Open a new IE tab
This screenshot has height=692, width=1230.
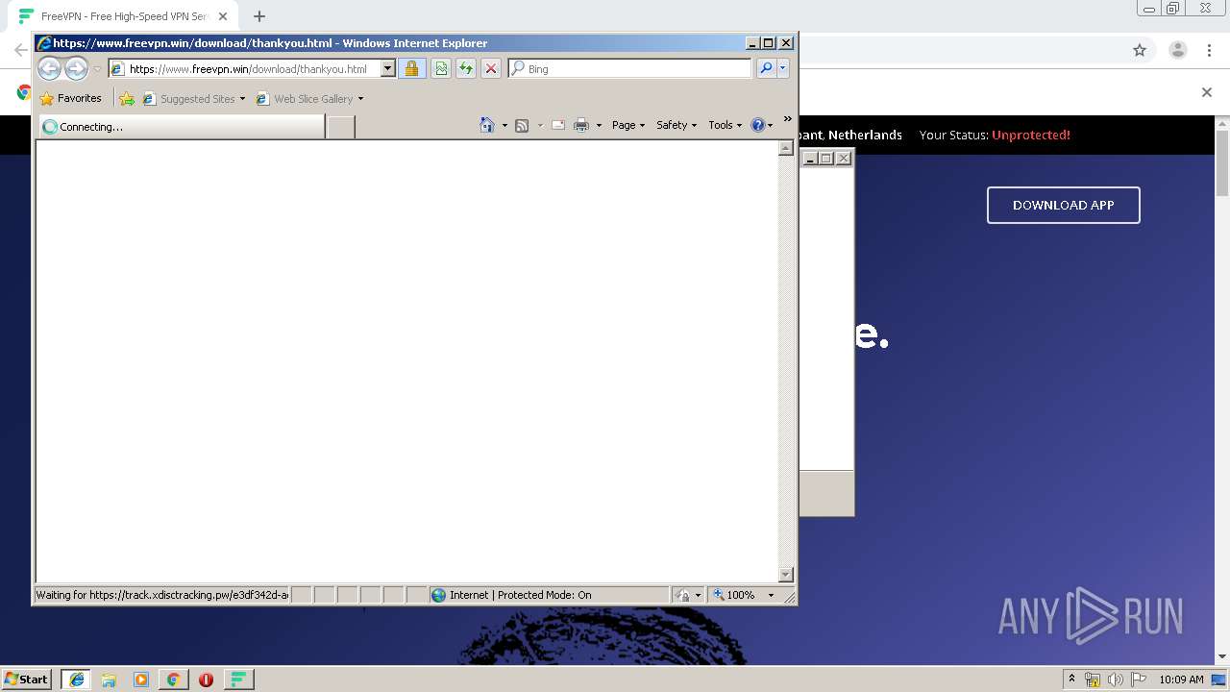point(341,126)
